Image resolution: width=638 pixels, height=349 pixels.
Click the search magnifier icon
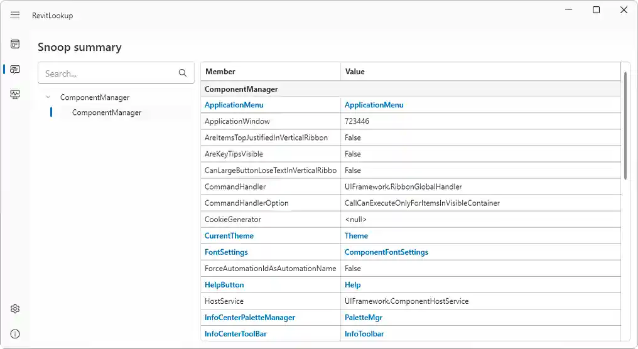[x=183, y=73]
